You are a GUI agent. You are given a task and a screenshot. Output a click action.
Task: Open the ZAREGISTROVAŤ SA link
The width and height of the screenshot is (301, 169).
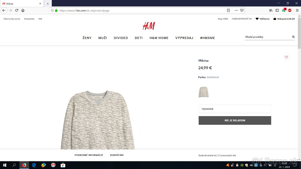click(x=242, y=19)
